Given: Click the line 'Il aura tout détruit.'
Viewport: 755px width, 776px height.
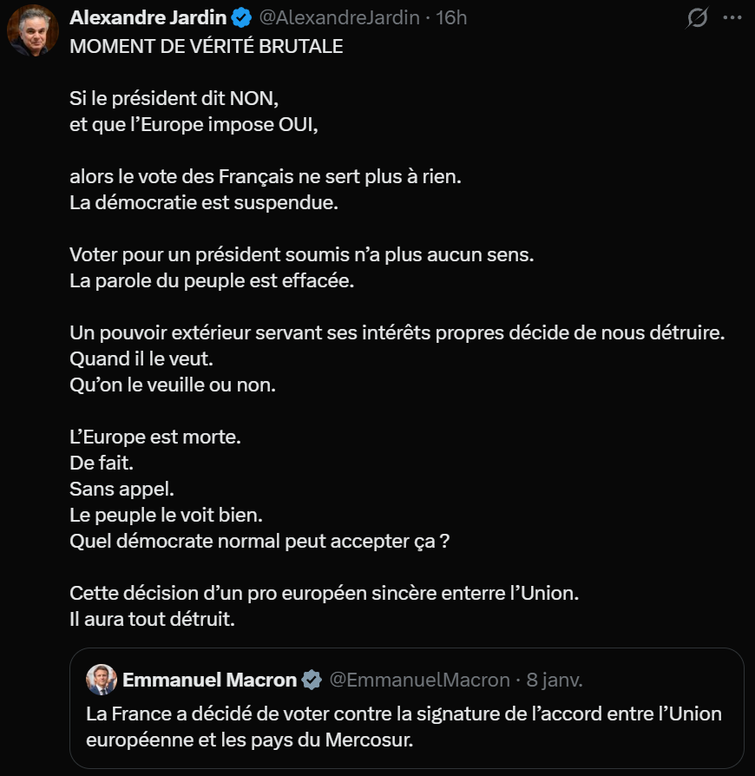Looking at the screenshot, I should pyautogui.click(x=152, y=620).
